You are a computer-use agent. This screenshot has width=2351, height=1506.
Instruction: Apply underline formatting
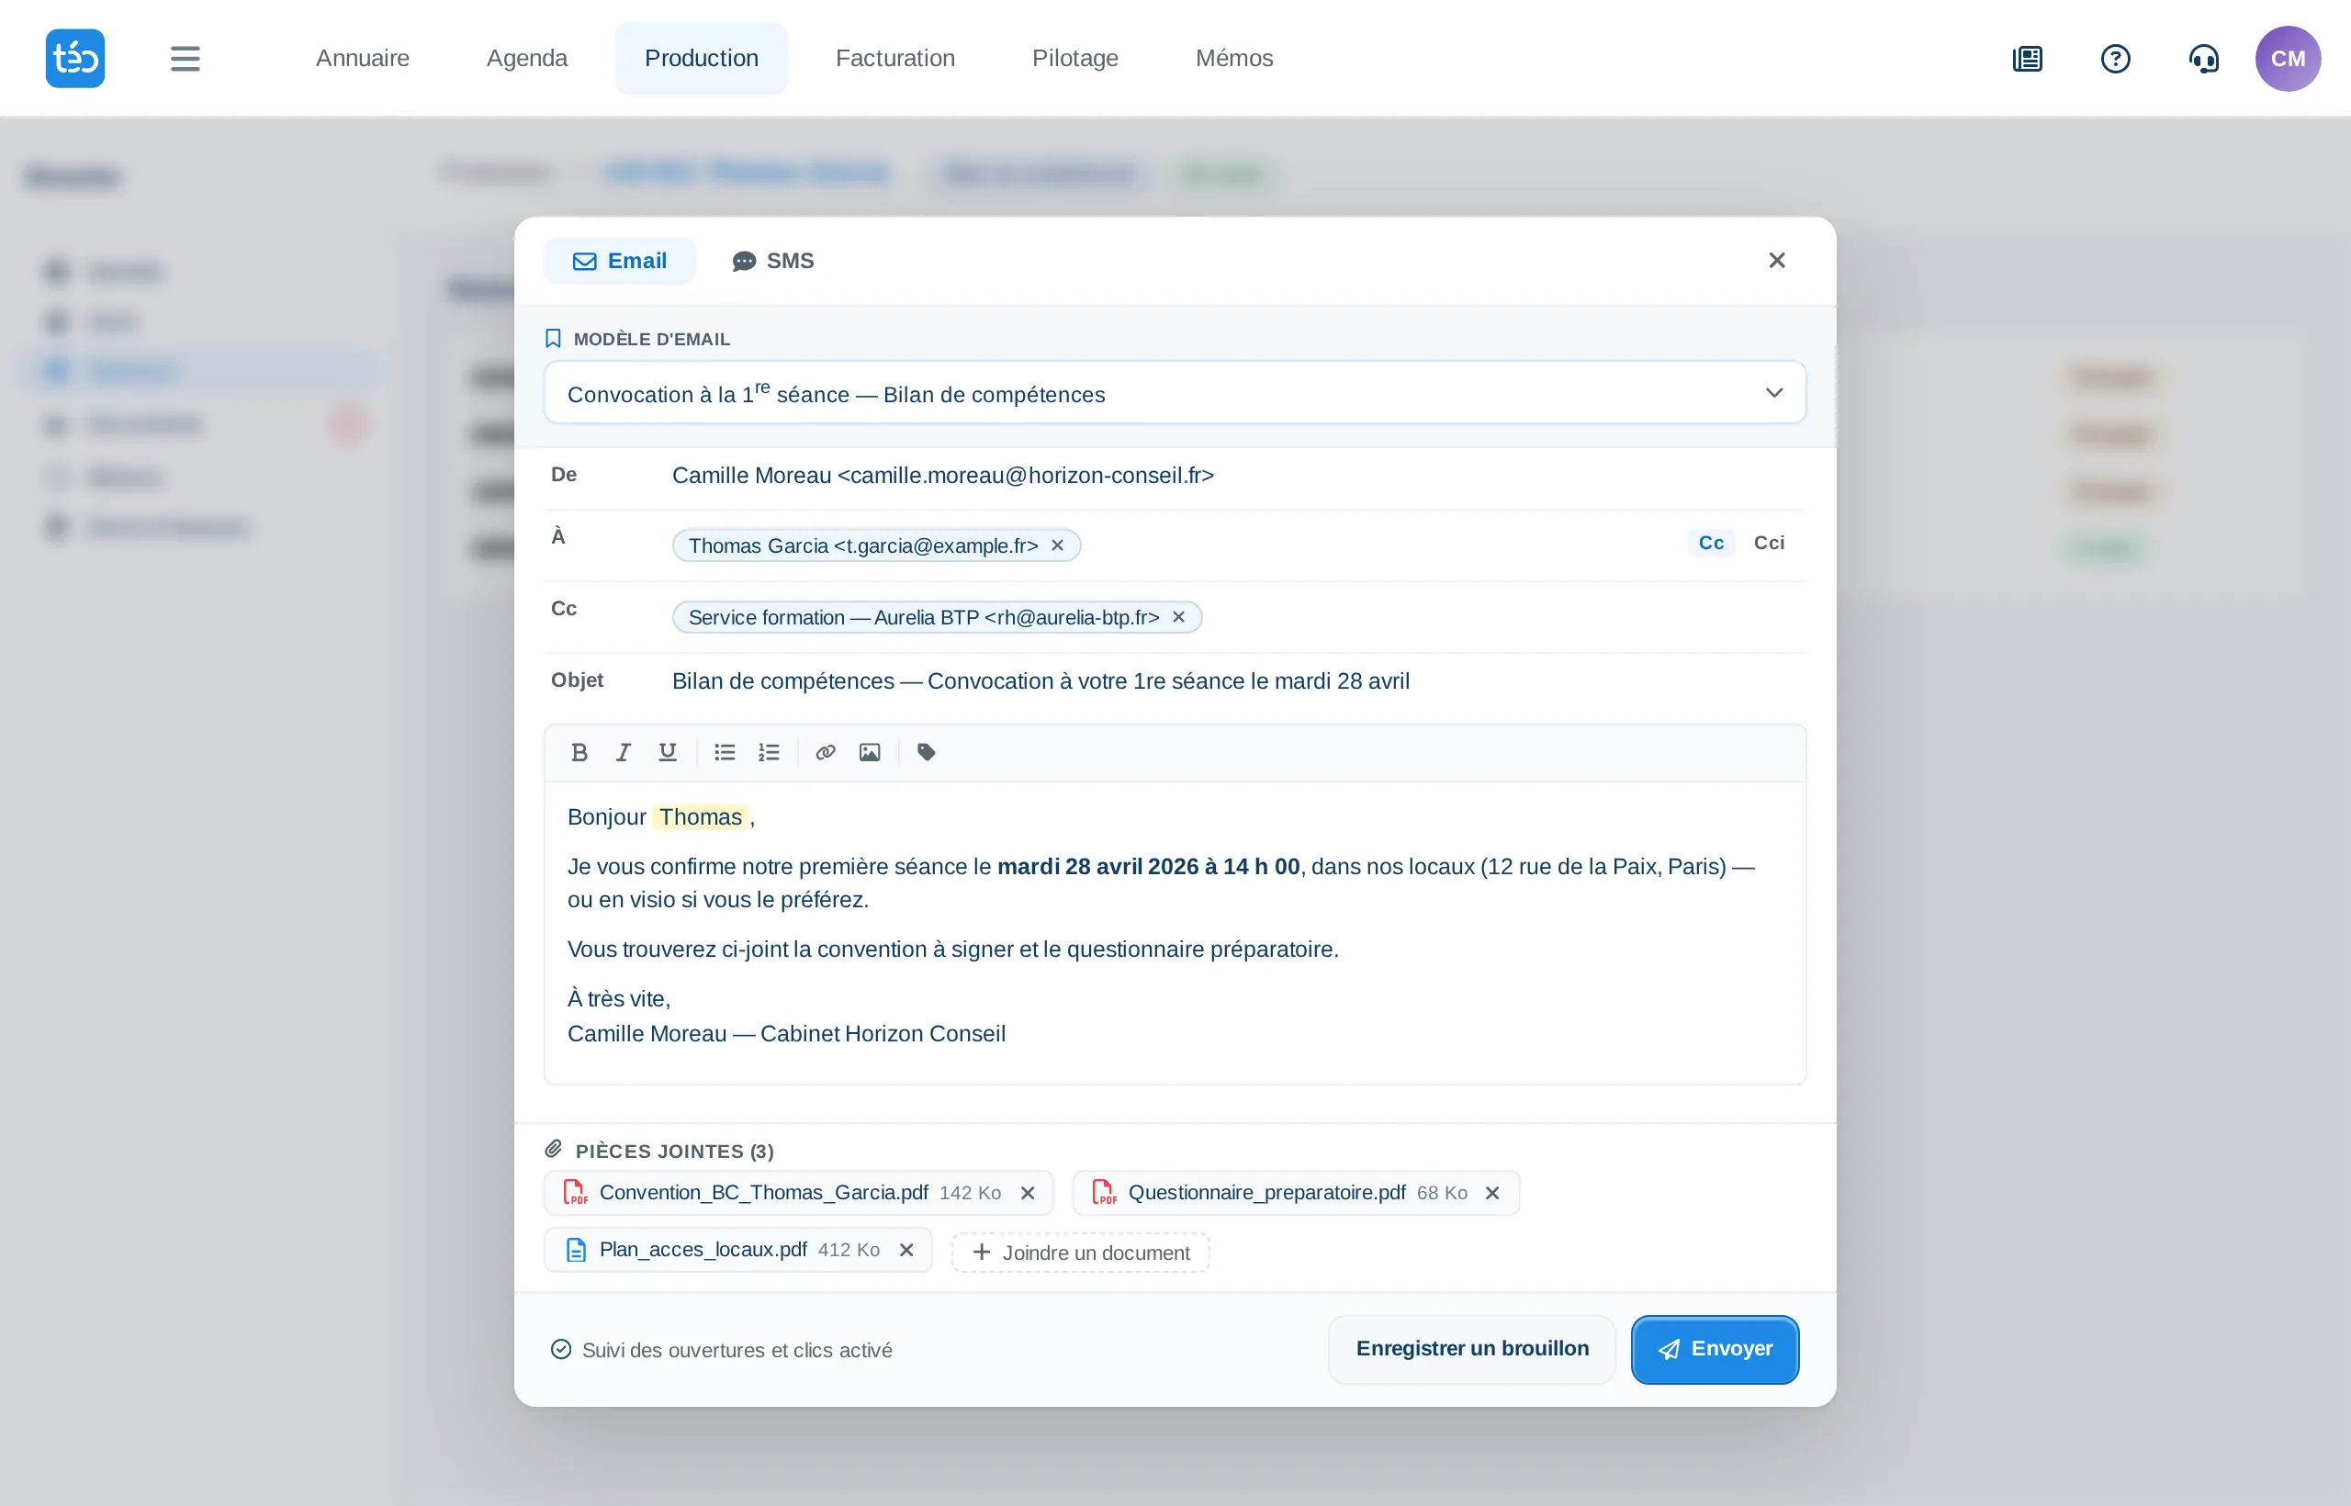tap(667, 752)
